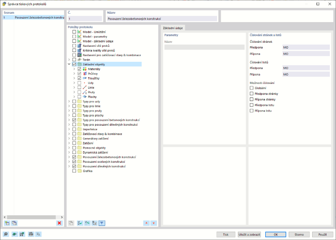Expand Dynamická zatížení node
The width and height of the screenshot is (336, 240).
point(69,152)
